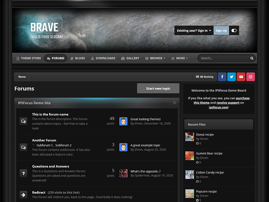Screen dimensions: 269x202
Task: Click into the Search input field
Action: coord(224,58)
